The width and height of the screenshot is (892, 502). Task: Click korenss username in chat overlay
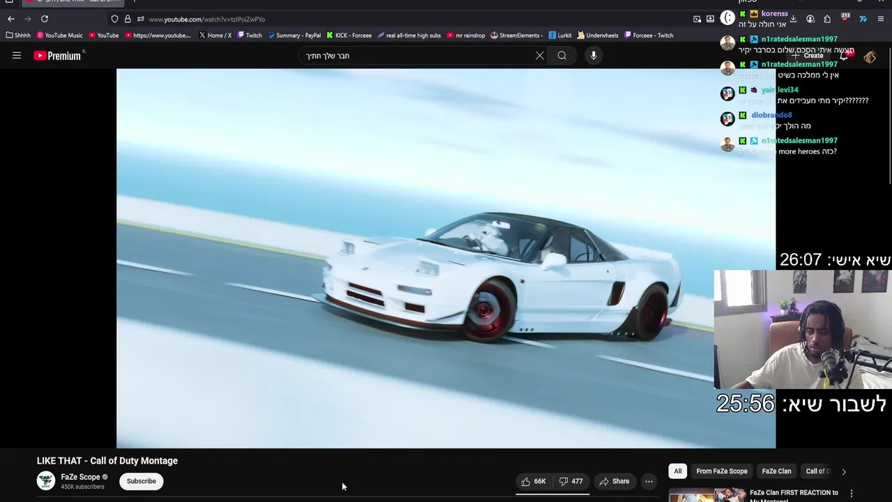[774, 13]
